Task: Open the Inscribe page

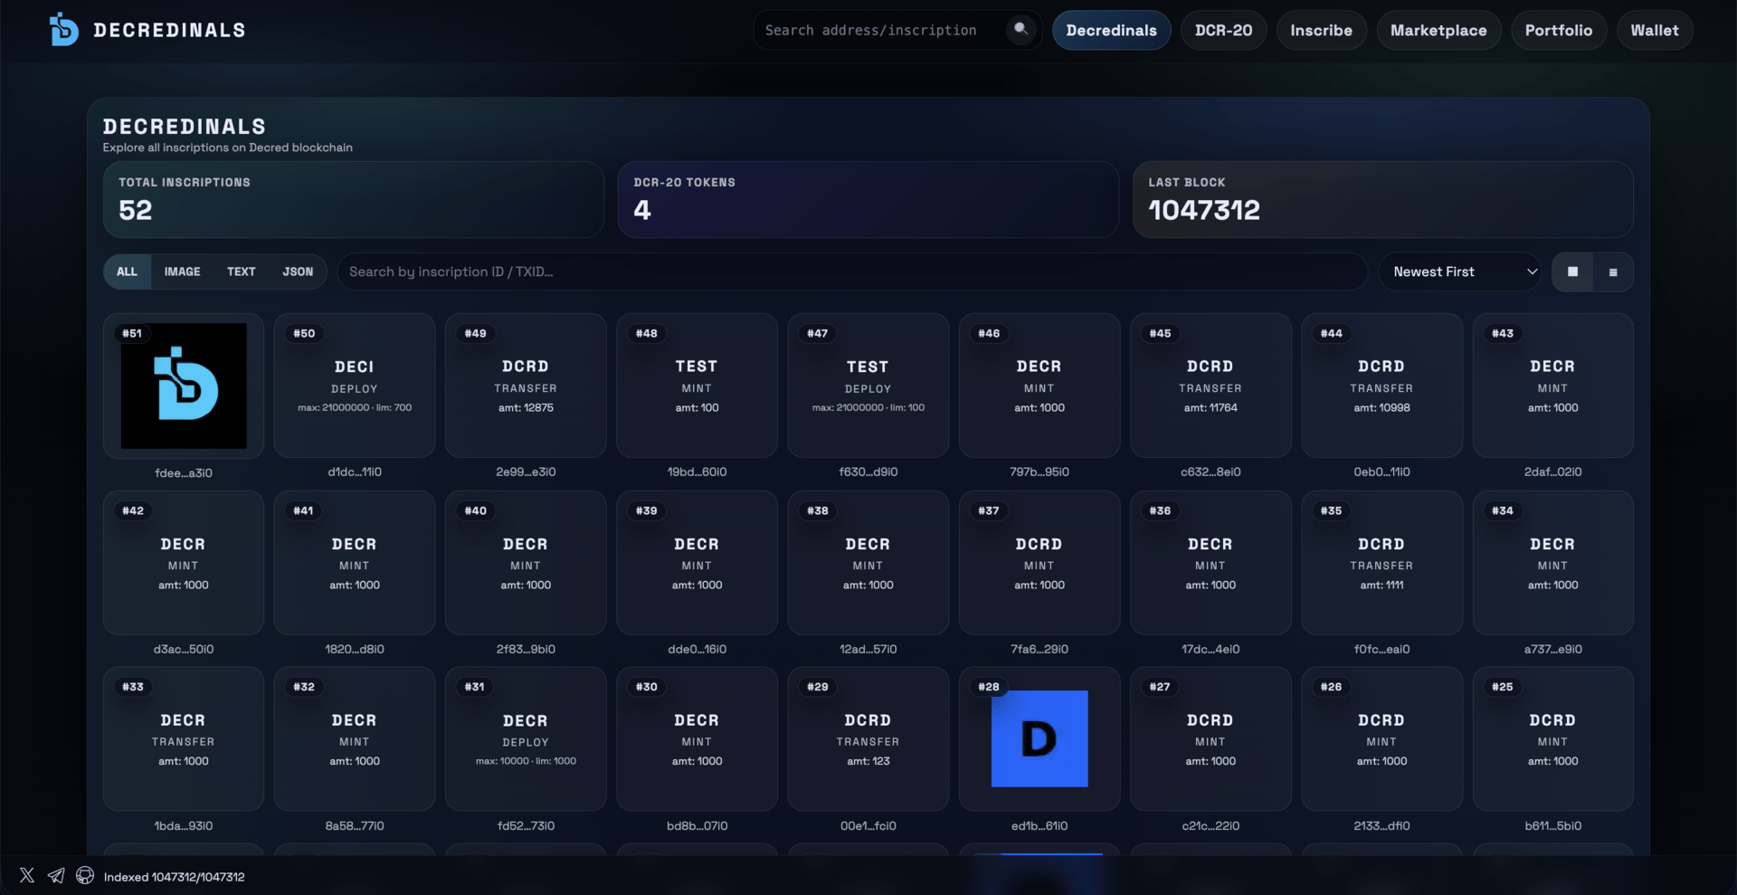Action: (x=1321, y=31)
